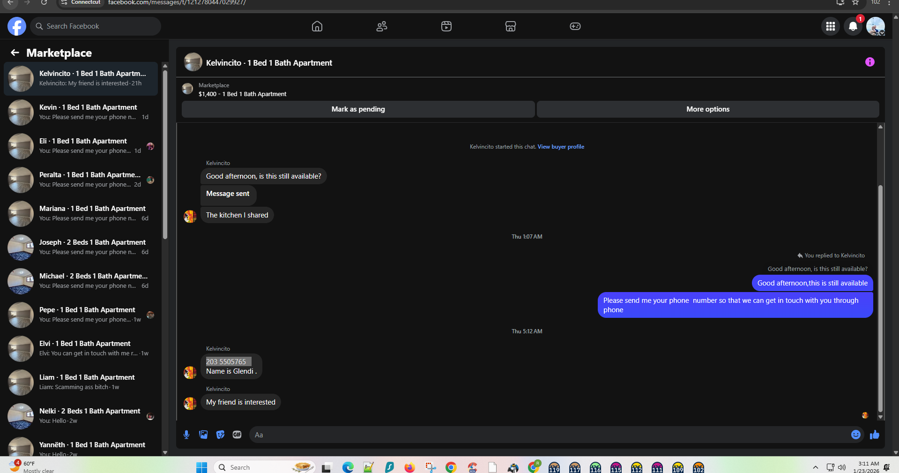Click the message "Good afternoon, is this still available?"
This screenshot has height=473, width=899.
[x=263, y=176]
